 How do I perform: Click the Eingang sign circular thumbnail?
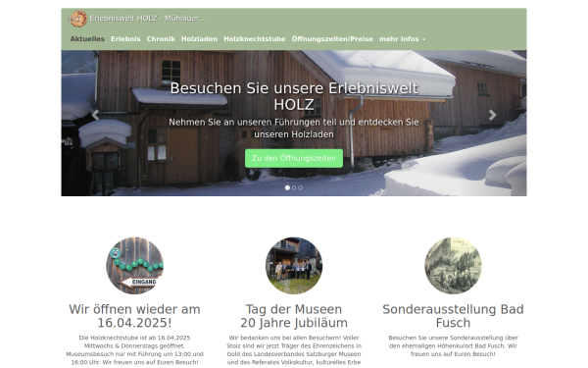click(x=134, y=266)
